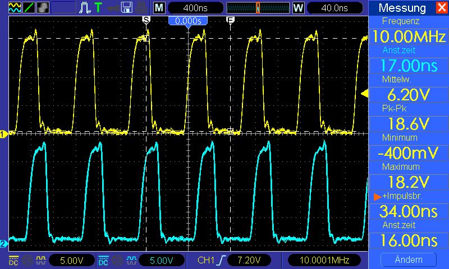Click the CH2 cyan probe square-wave icon
Screen dimensions: 449x269
pyautogui.click(x=131, y=260)
